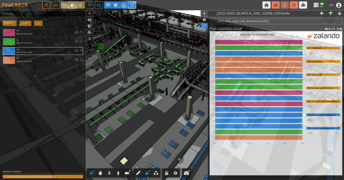
Task: Select the orbit tool in the viewer toolbar
Action: coord(91,173)
